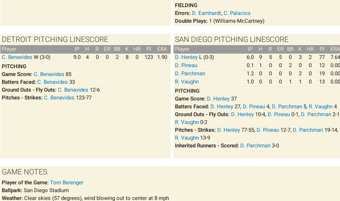
Task: Click C. Palacios in the Errors line
Action: [237, 13]
